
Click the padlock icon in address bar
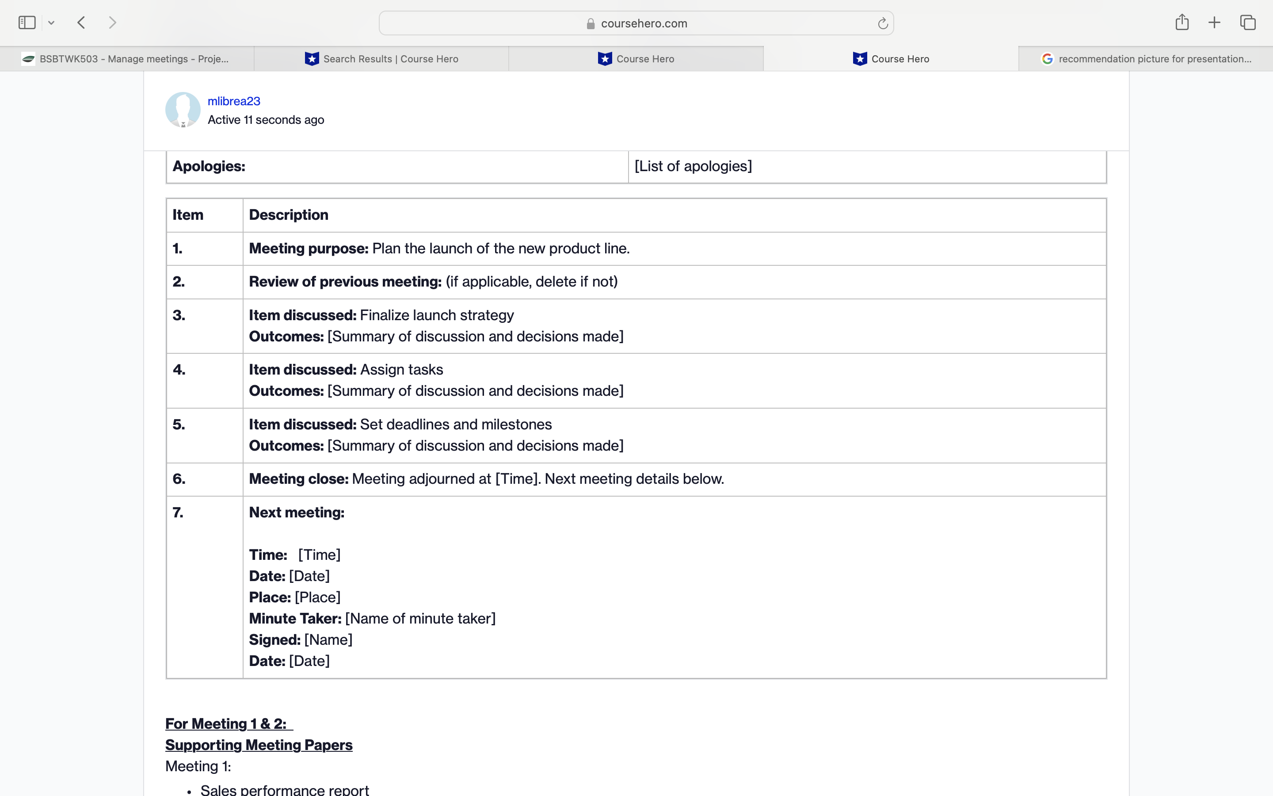pyautogui.click(x=590, y=24)
